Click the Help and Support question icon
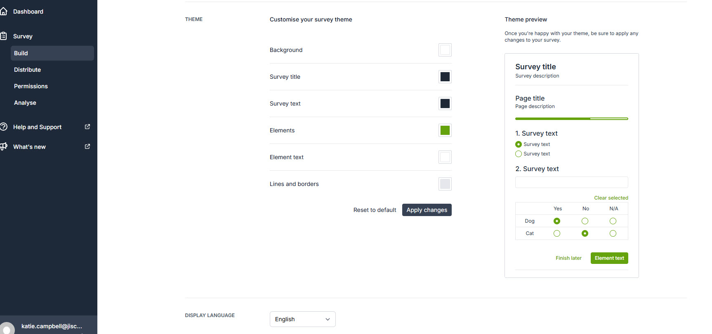The image size is (712, 334). click(4, 127)
